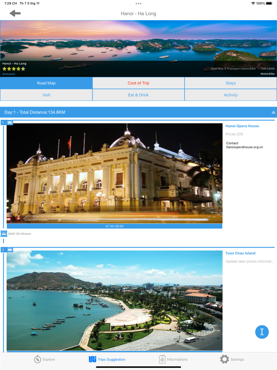
Task: Tap the blue floating info button
Action: [x=262, y=332]
